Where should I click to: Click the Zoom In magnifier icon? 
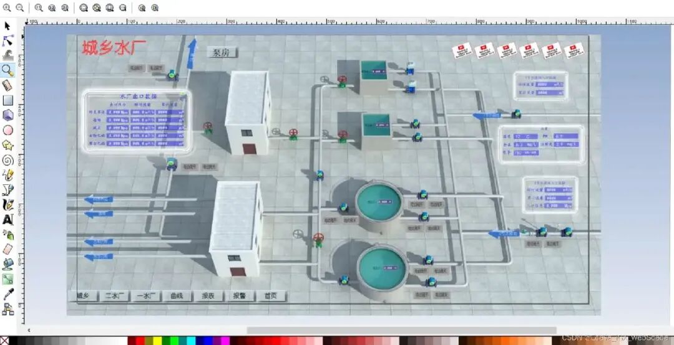pos(7,7)
